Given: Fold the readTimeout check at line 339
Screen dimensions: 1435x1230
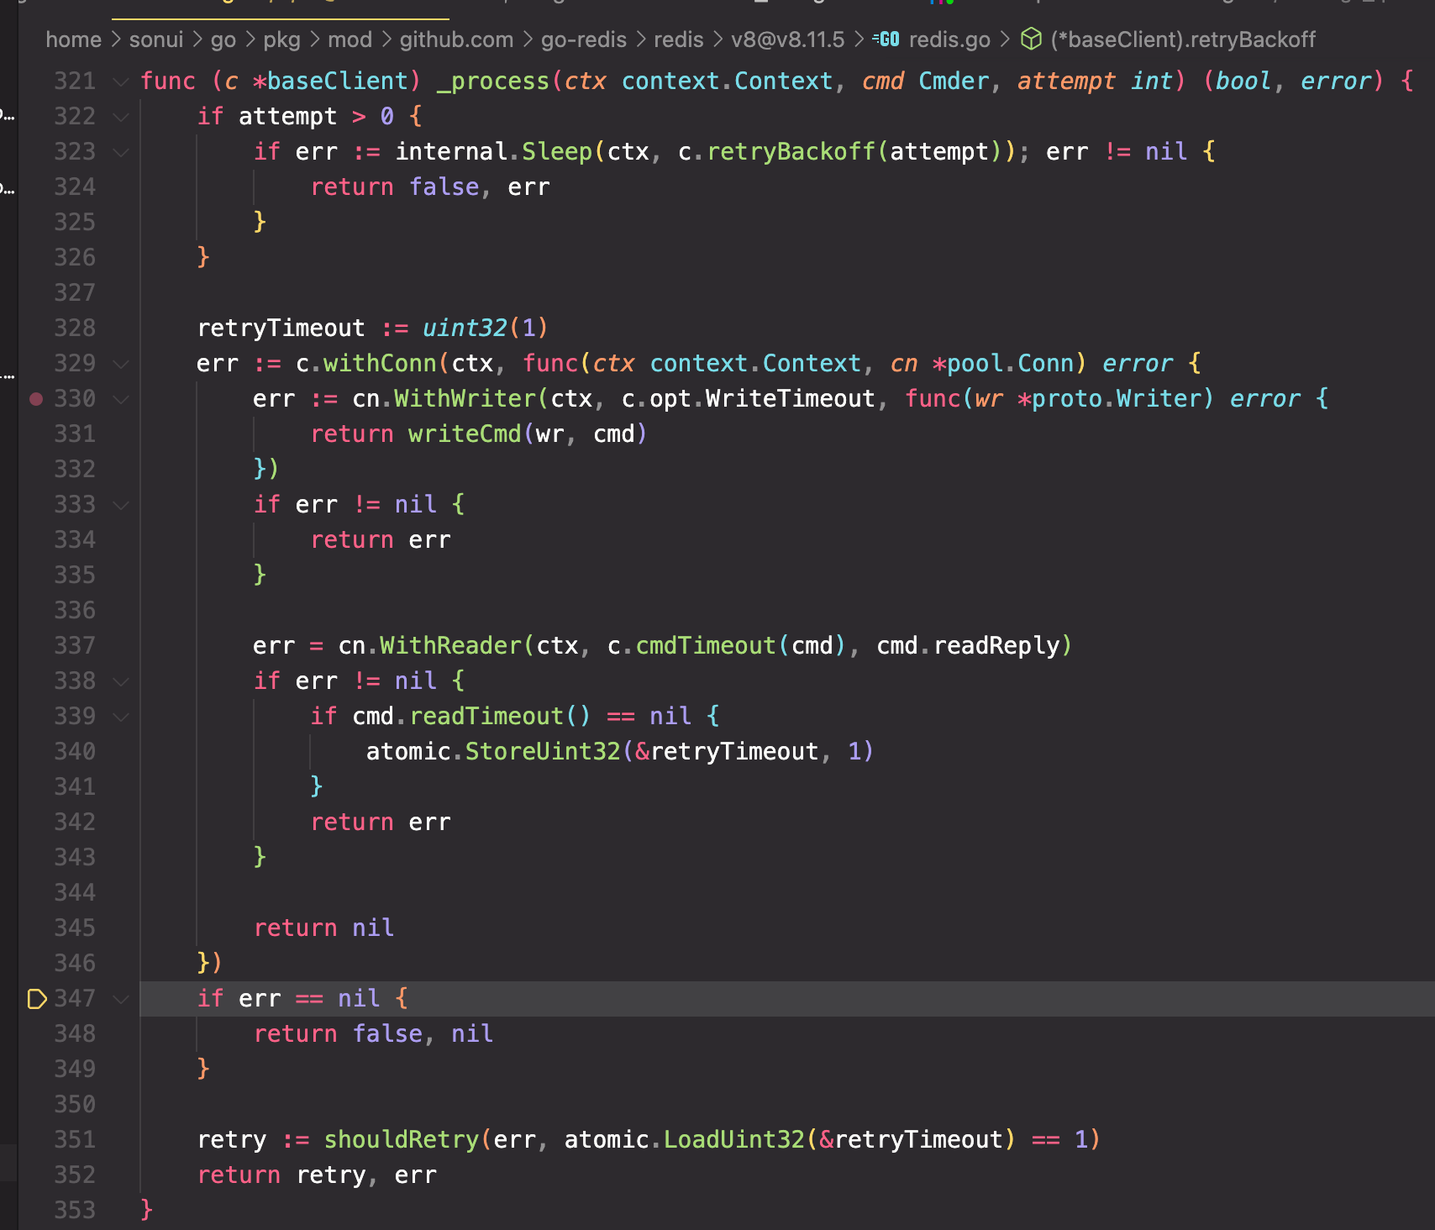Looking at the screenshot, I should coord(120,717).
